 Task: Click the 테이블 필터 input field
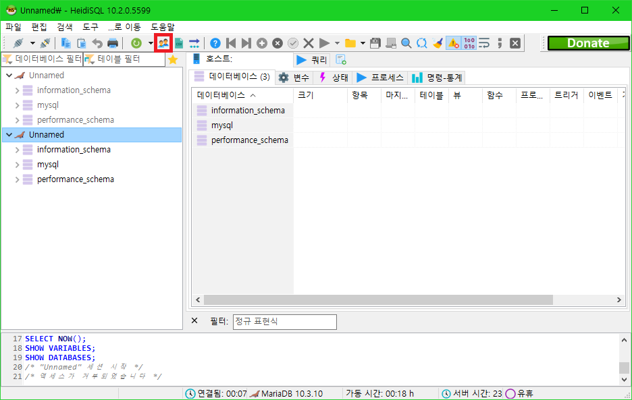click(124, 59)
